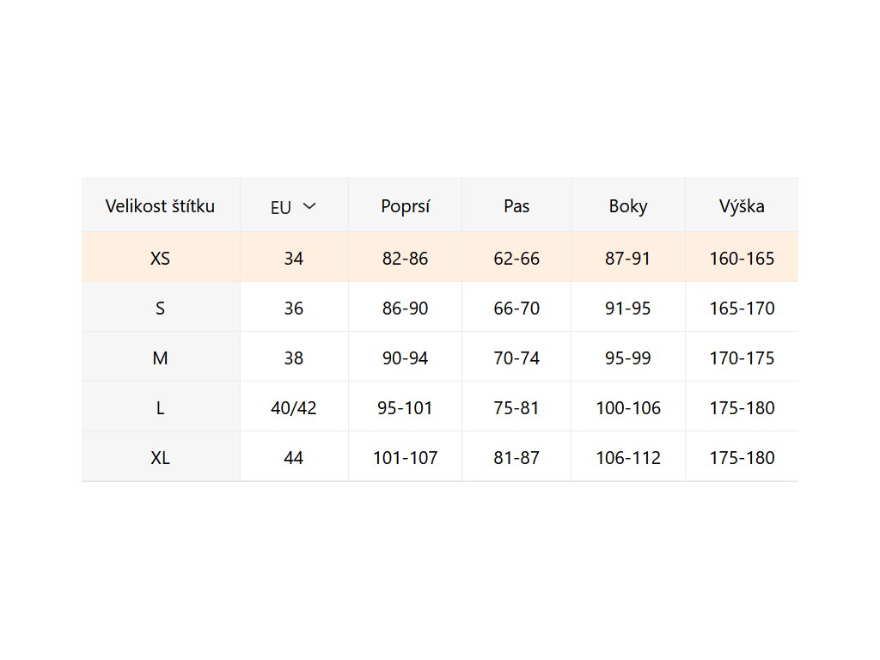Image resolution: width=880 pixels, height=660 pixels.
Task: Click bust measurement 101-107 cell
Action: coord(405,457)
